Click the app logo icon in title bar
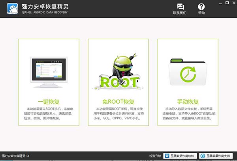 [x=12, y=9]
